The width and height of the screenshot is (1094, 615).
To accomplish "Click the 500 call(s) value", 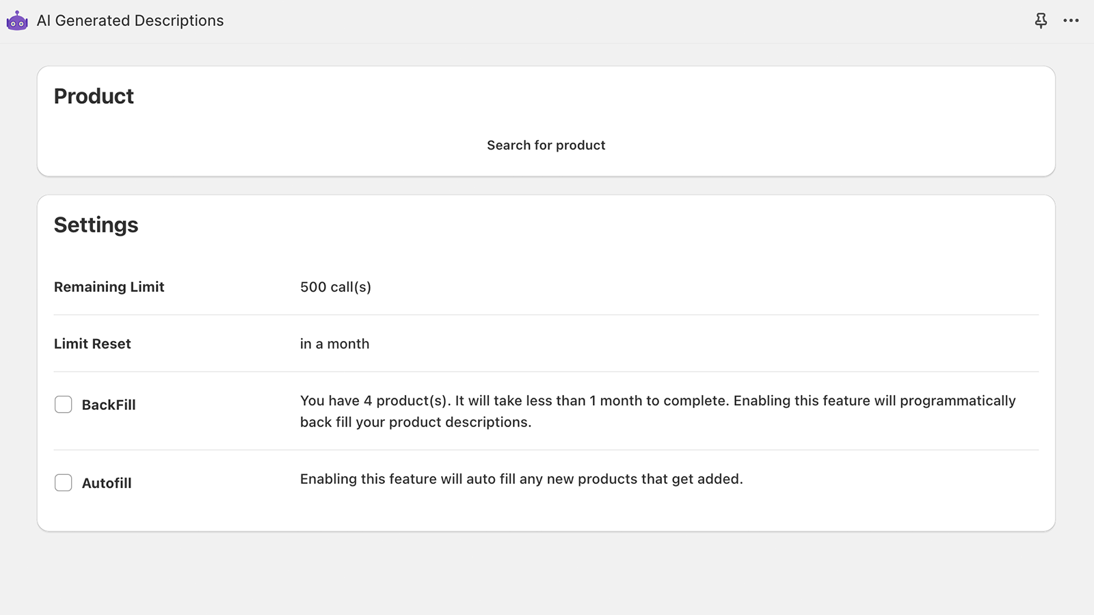I will coord(336,287).
